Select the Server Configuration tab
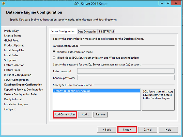 (x=63, y=31)
